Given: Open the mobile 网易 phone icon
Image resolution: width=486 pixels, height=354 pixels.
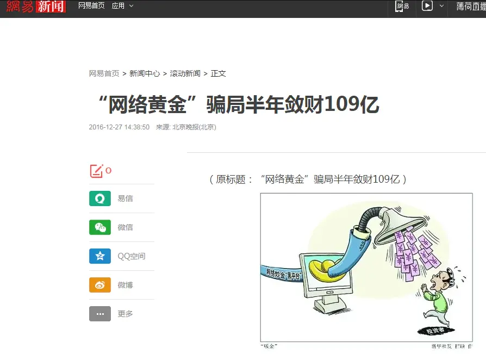Looking at the screenshot, I should click(x=402, y=6).
